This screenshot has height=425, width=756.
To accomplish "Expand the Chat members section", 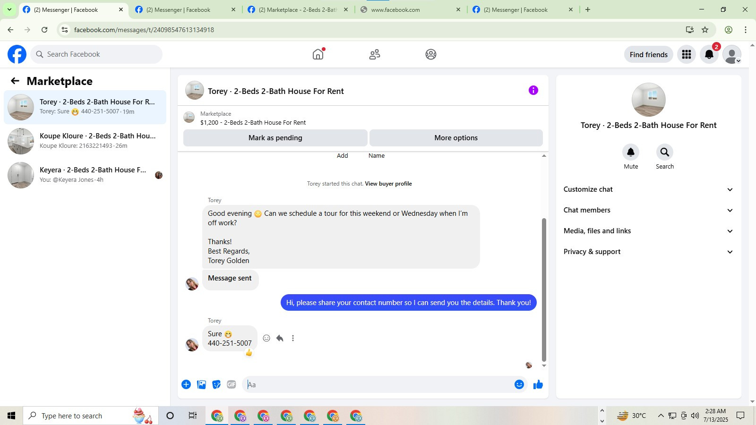I will coord(648,210).
